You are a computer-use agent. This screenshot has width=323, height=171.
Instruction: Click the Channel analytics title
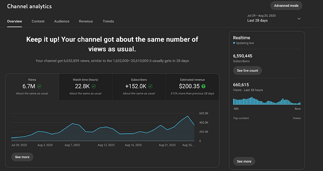pyautogui.click(x=29, y=7)
